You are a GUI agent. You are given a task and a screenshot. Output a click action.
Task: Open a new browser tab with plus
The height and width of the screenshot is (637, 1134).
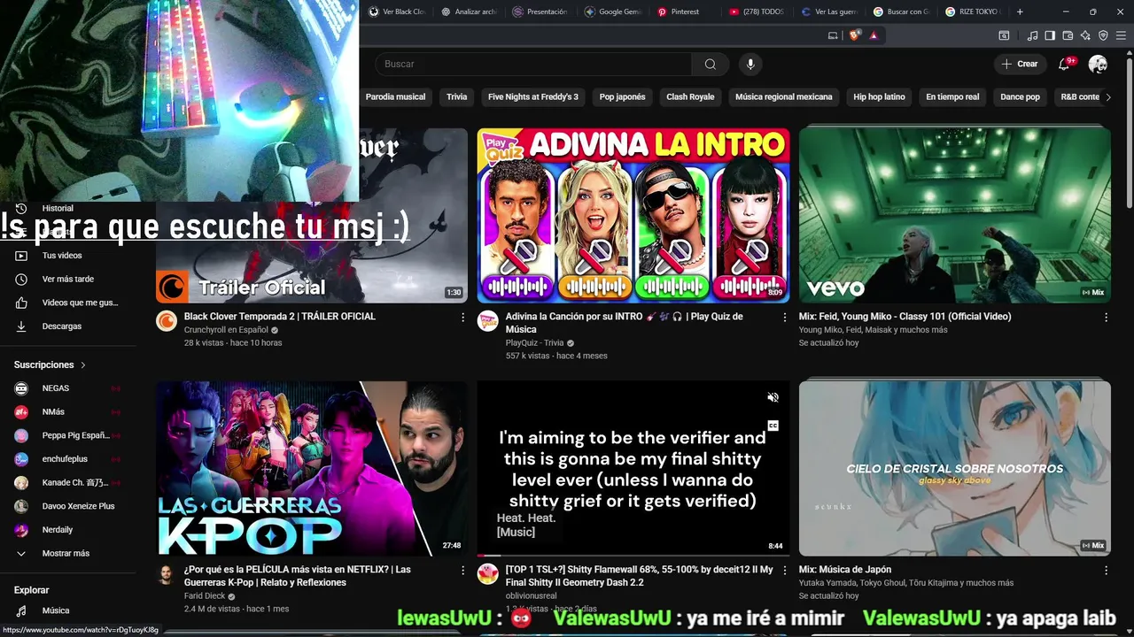(1020, 12)
